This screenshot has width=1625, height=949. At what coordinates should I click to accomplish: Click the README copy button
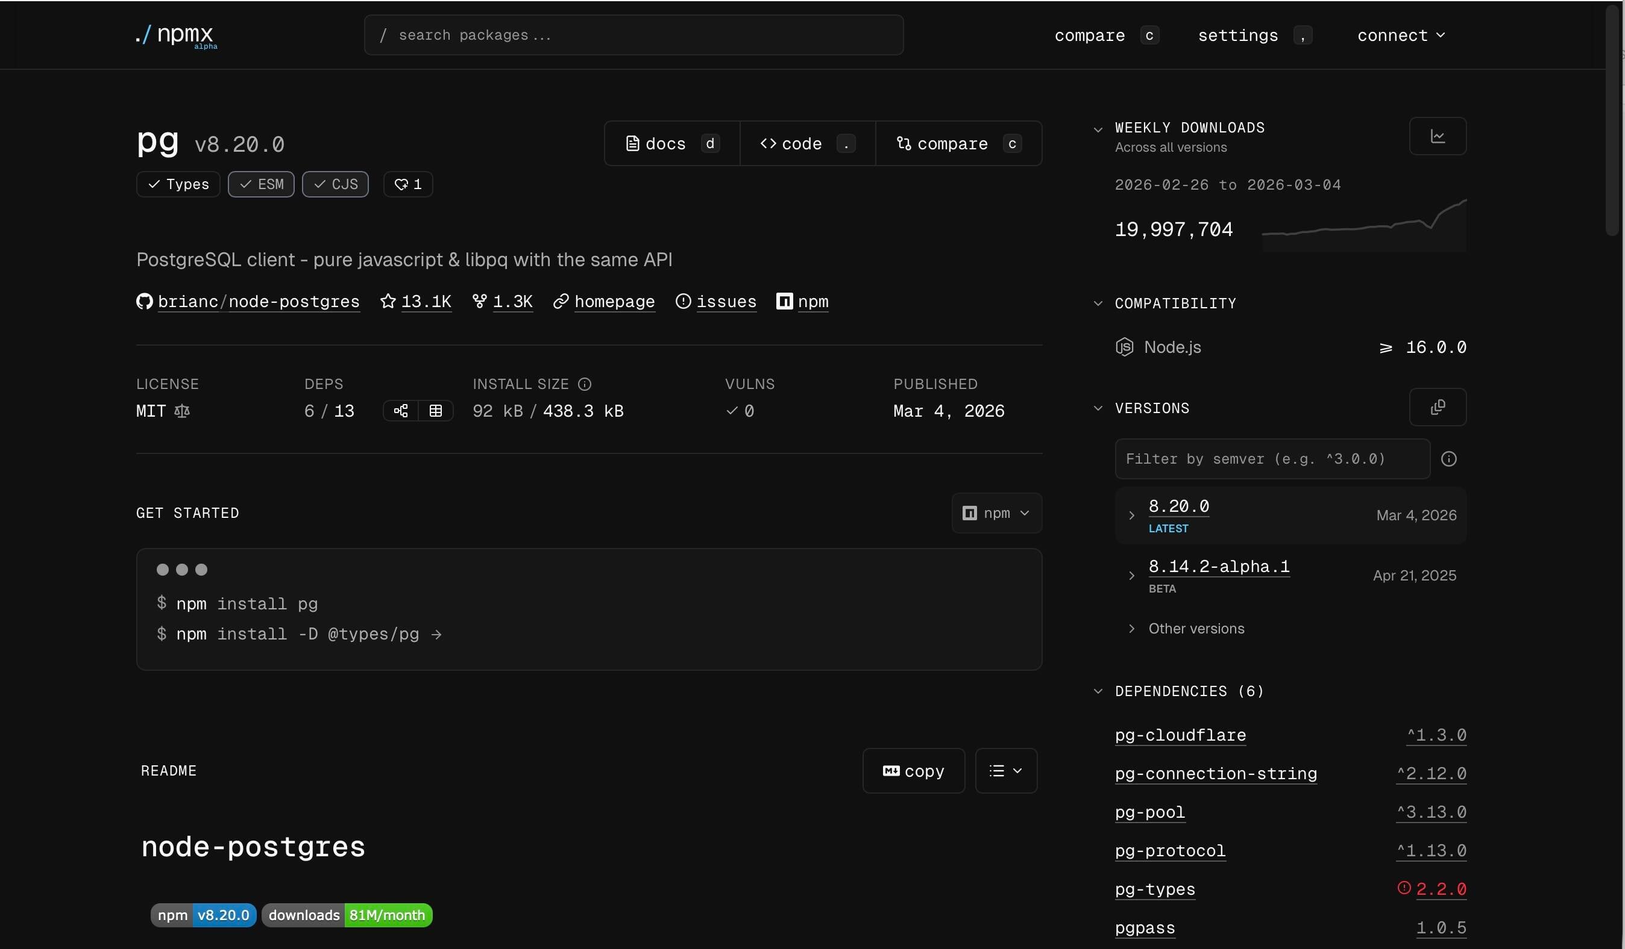[913, 771]
